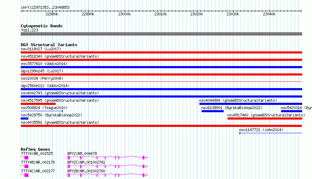Open variant label nsv5429750 (ByrskaBishop2022)
The height and width of the screenshot is (179, 312).
(x=52, y=115)
